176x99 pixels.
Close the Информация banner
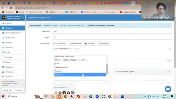[x=169, y=26]
